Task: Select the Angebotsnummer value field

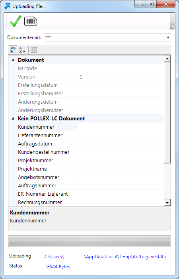Action: (121, 177)
